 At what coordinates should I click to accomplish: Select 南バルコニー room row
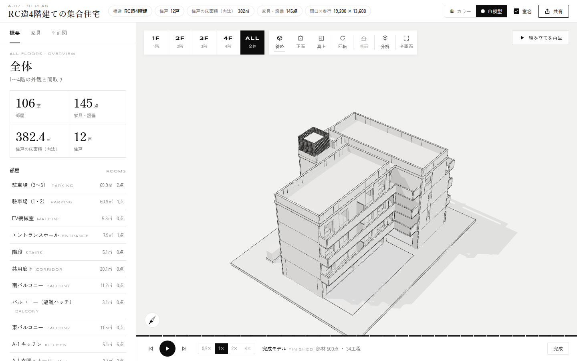[x=68, y=286]
